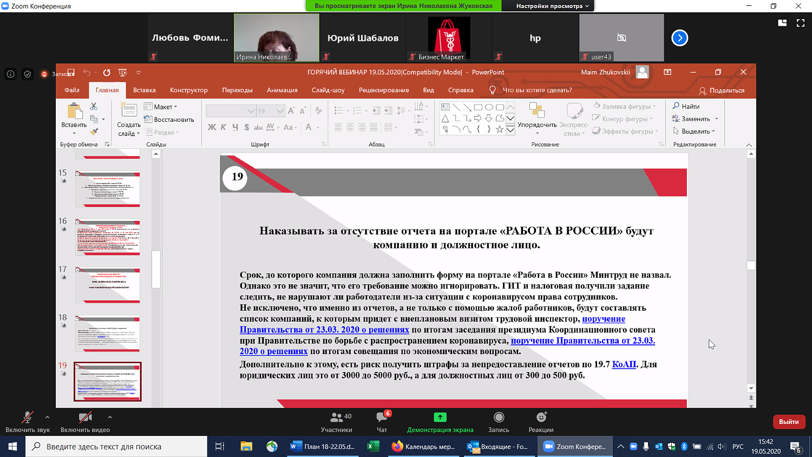This screenshot has width=812, height=457.
Task: Open File Explorer from taskbar
Action: [246, 446]
